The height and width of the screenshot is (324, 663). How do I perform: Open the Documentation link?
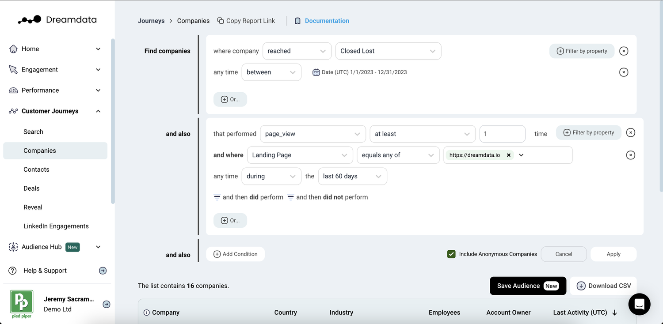pos(322,21)
